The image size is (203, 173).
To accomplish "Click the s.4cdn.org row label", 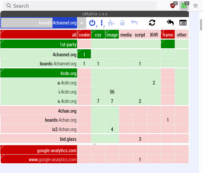I will 39,101.
